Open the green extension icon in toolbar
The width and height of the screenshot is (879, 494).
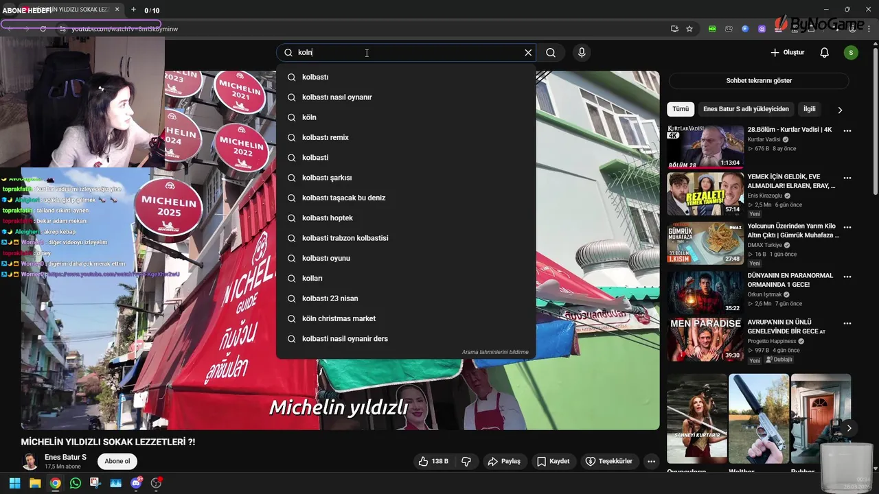(712, 29)
